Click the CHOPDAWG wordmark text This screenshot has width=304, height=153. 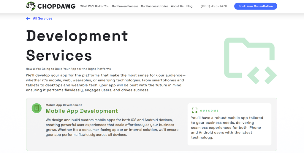point(56,6)
